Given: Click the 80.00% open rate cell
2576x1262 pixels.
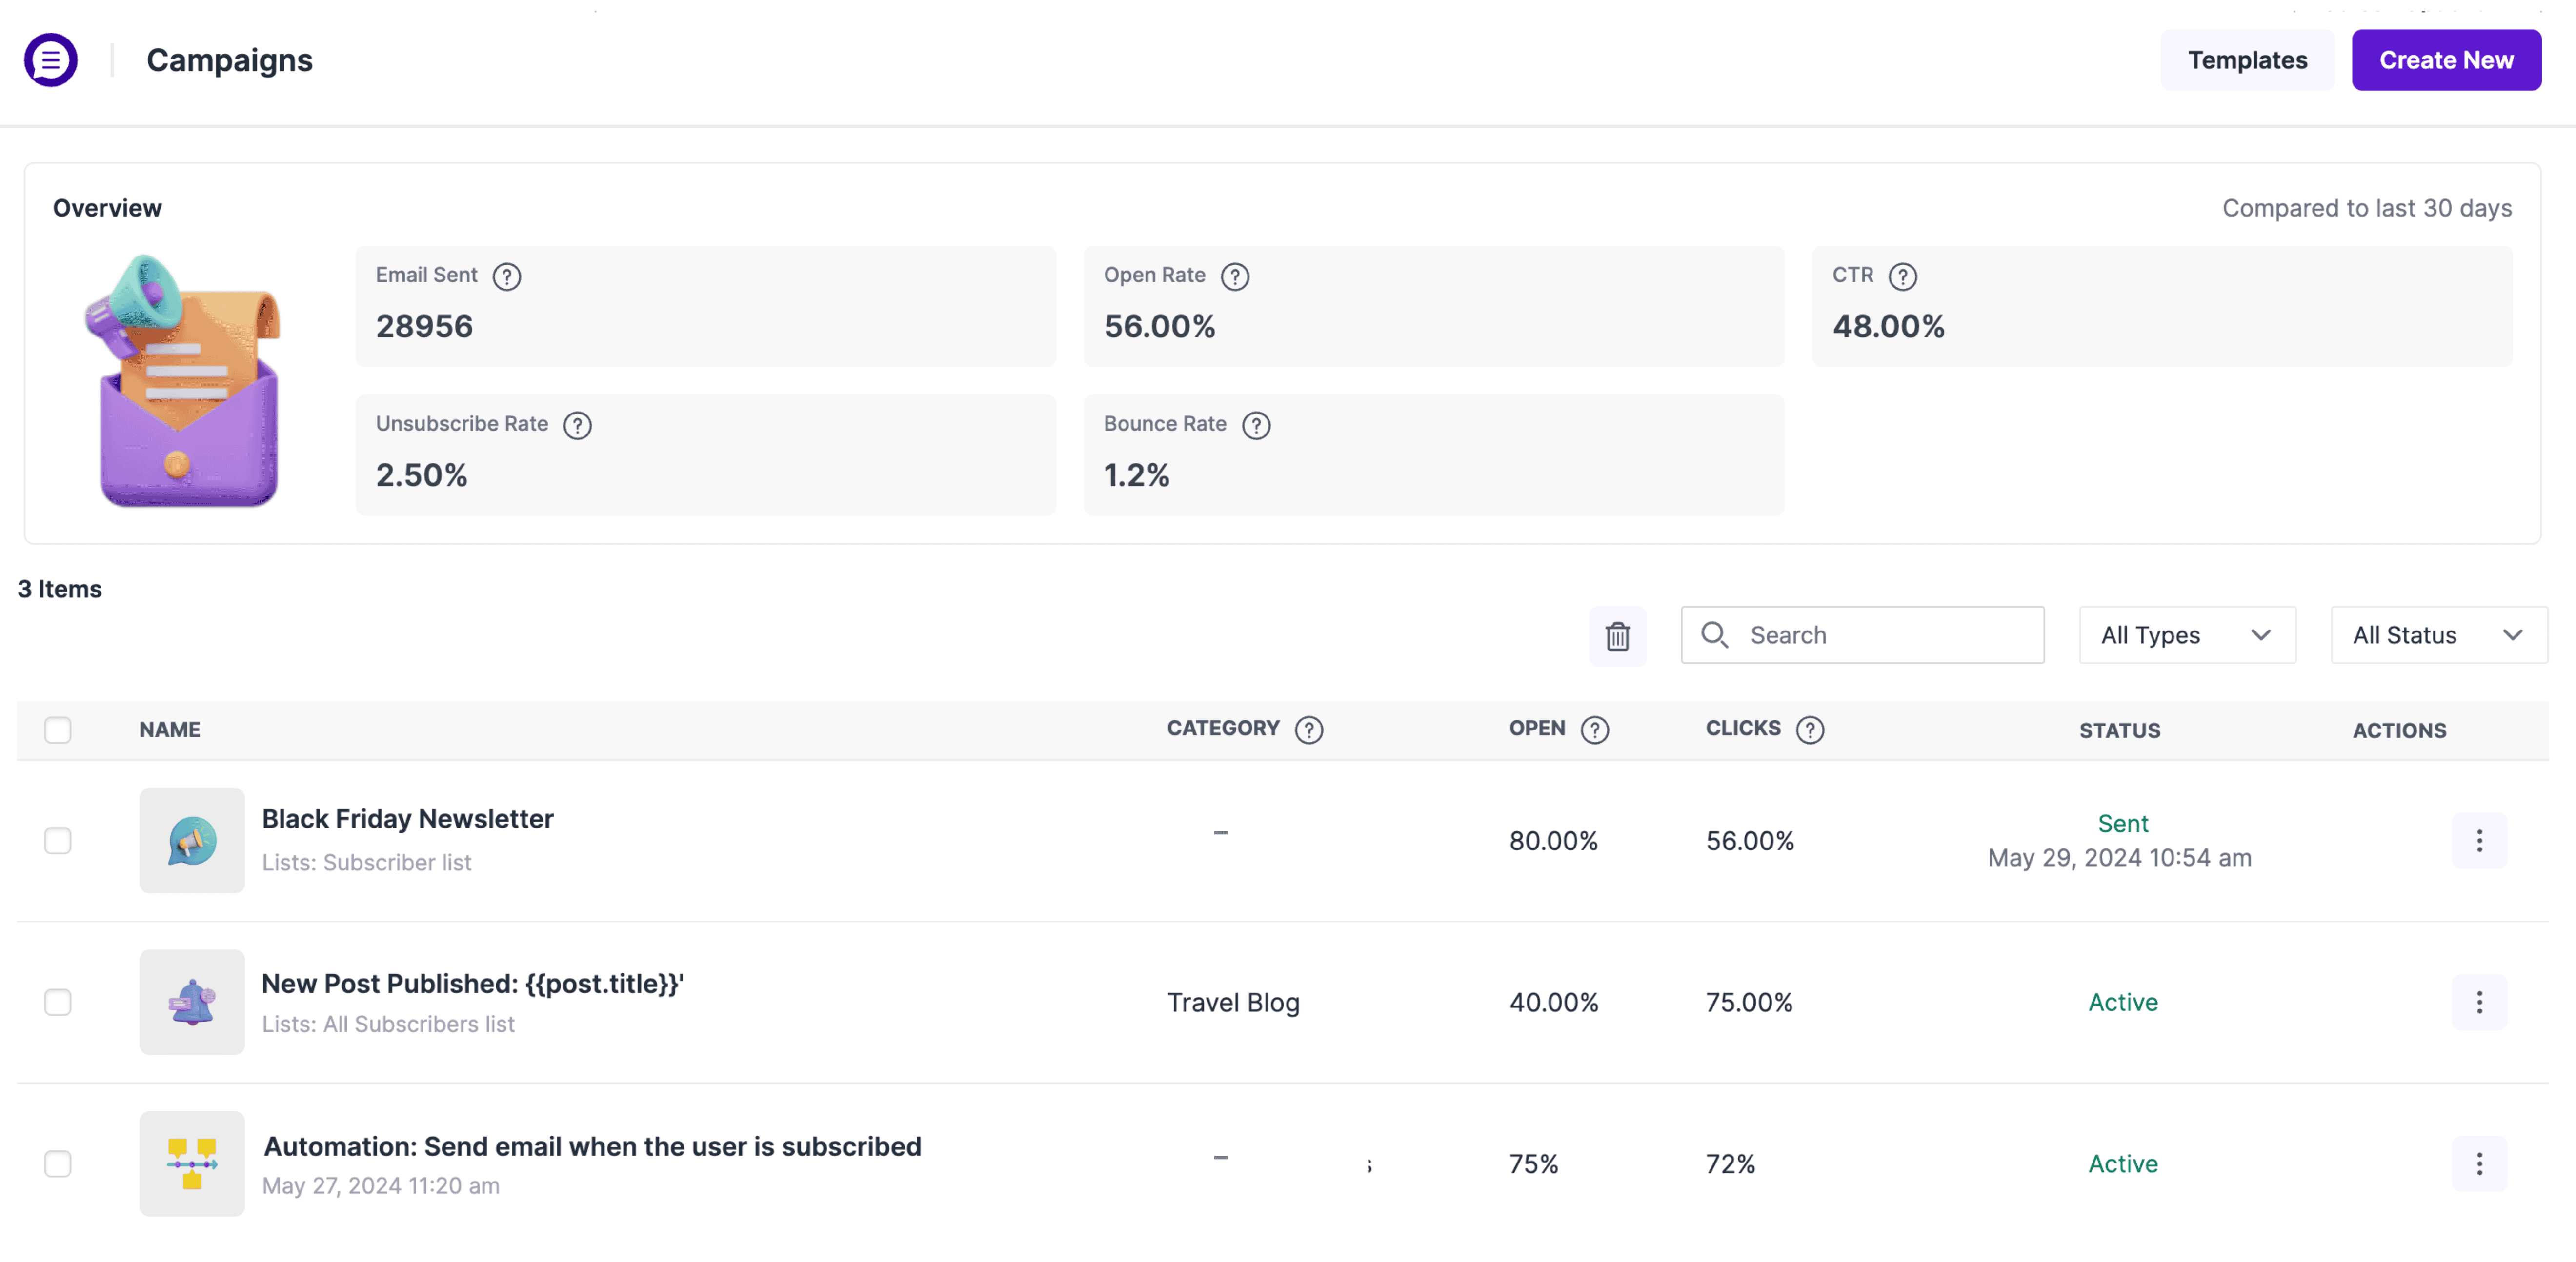Looking at the screenshot, I should pyautogui.click(x=1553, y=841).
